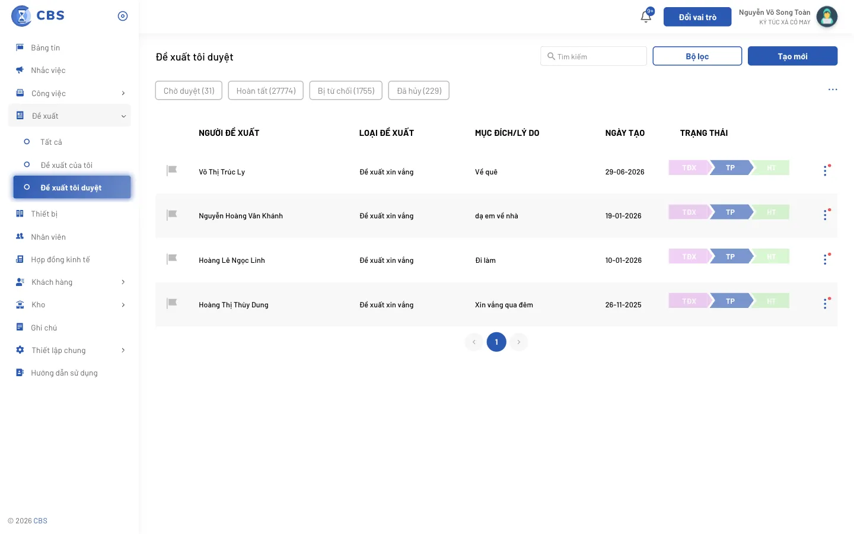The height and width of the screenshot is (534, 854).
Task: Open row actions for Hoàng Thị Thùy Dung
Action: point(825,304)
